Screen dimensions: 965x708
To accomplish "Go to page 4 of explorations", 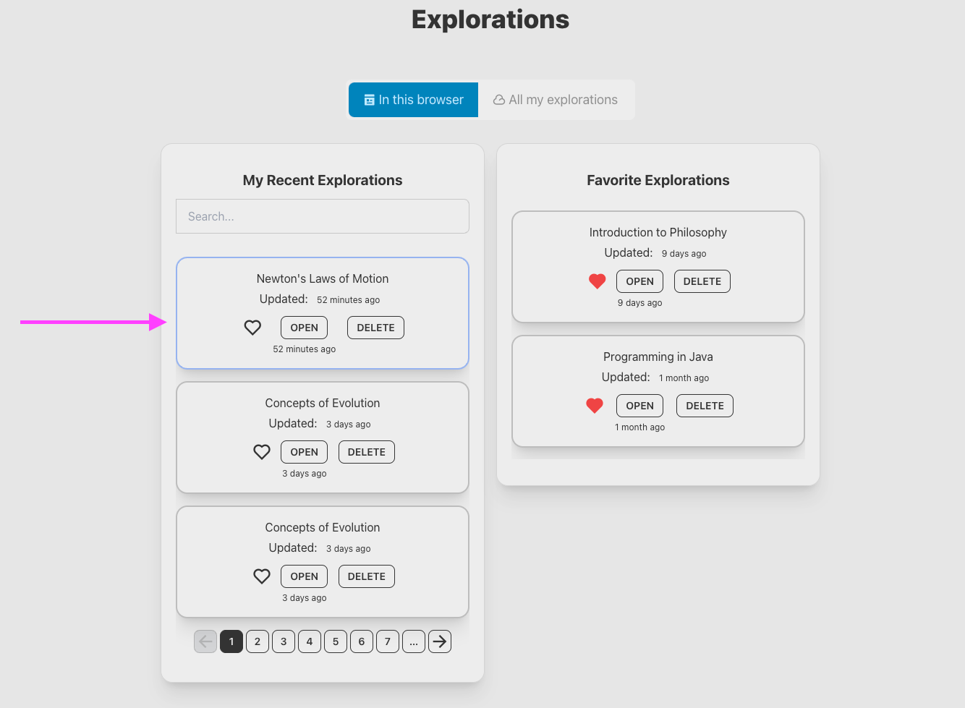I will 310,641.
